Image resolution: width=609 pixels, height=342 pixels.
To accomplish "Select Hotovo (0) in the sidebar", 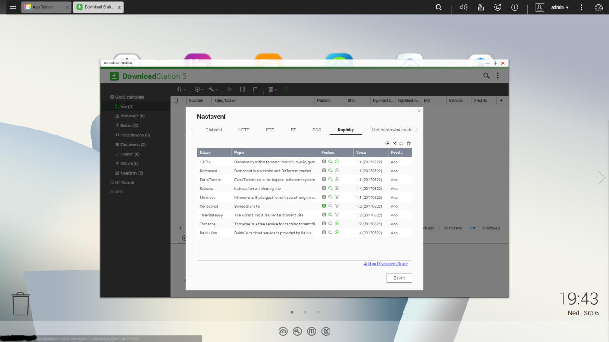I will pyautogui.click(x=127, y=154).
